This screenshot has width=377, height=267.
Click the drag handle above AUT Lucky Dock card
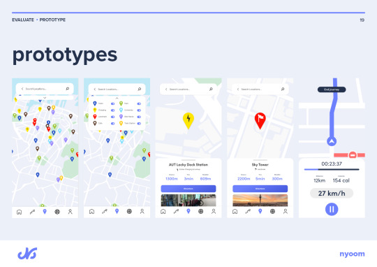point(188,160)
